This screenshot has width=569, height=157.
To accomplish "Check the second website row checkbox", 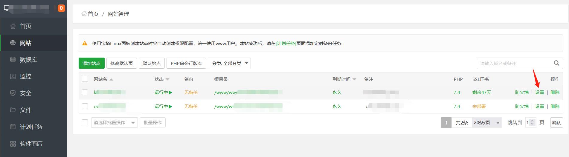I will click(85, 106).
